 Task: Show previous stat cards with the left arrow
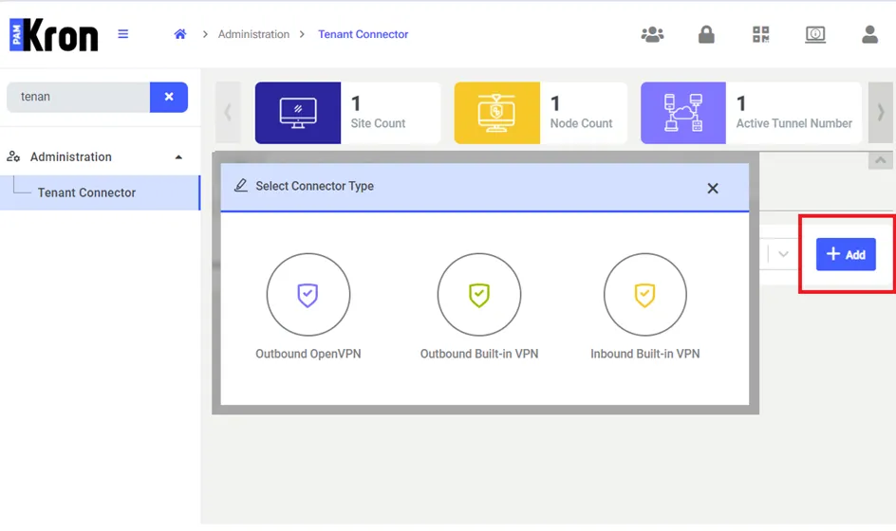(228, 113)
